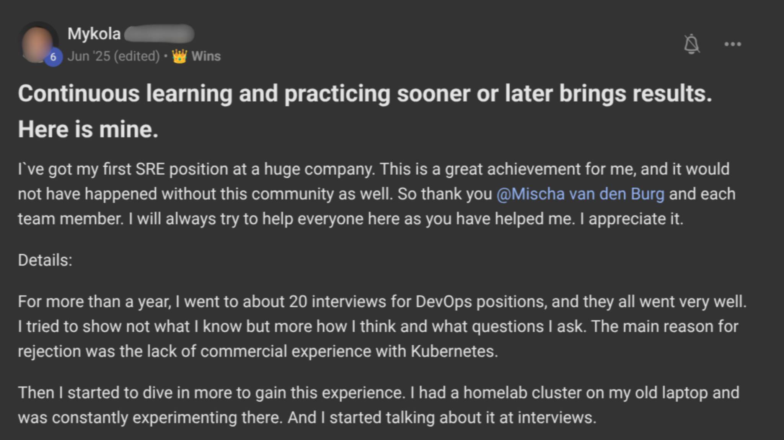Viewport: 784px width, 440px height.
Task: Click the "Here is mine." heading line
Action: point(88,129)
